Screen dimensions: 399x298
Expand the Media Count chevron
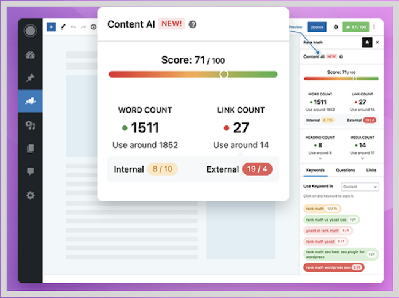(362, 158)
